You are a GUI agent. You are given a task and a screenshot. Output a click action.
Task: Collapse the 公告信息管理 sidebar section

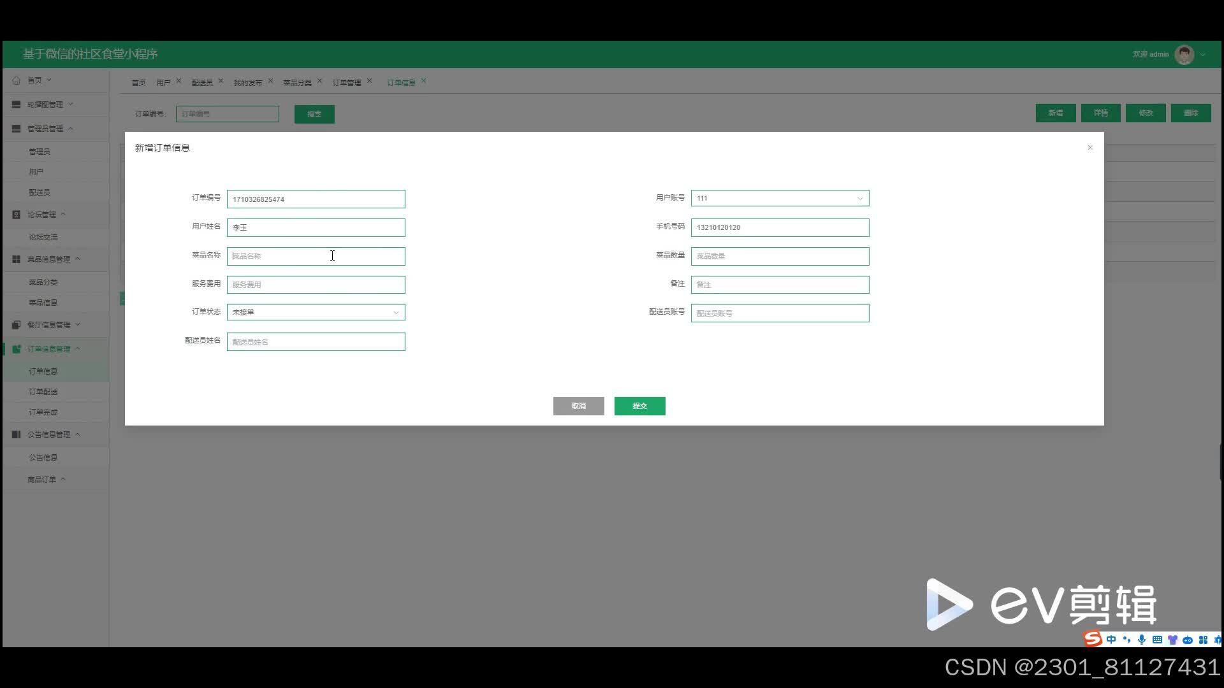tap(78, 434)
